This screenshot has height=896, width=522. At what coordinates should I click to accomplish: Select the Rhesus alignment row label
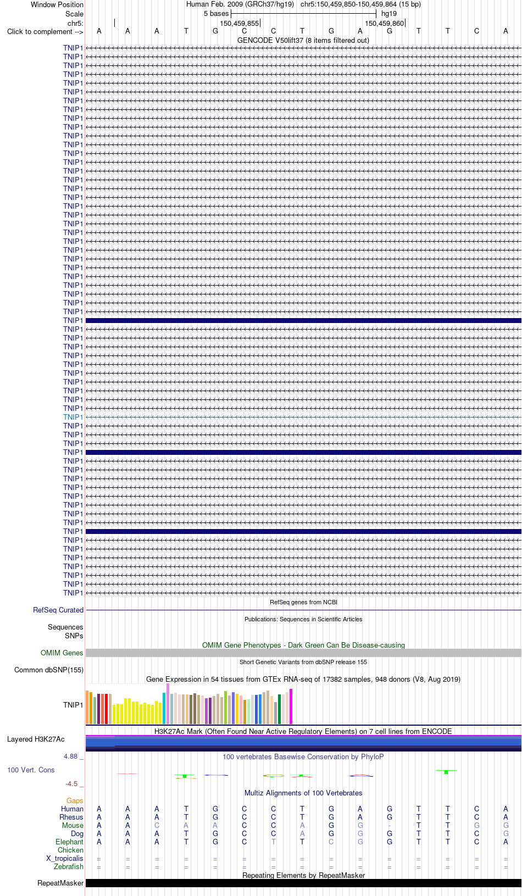71,817
